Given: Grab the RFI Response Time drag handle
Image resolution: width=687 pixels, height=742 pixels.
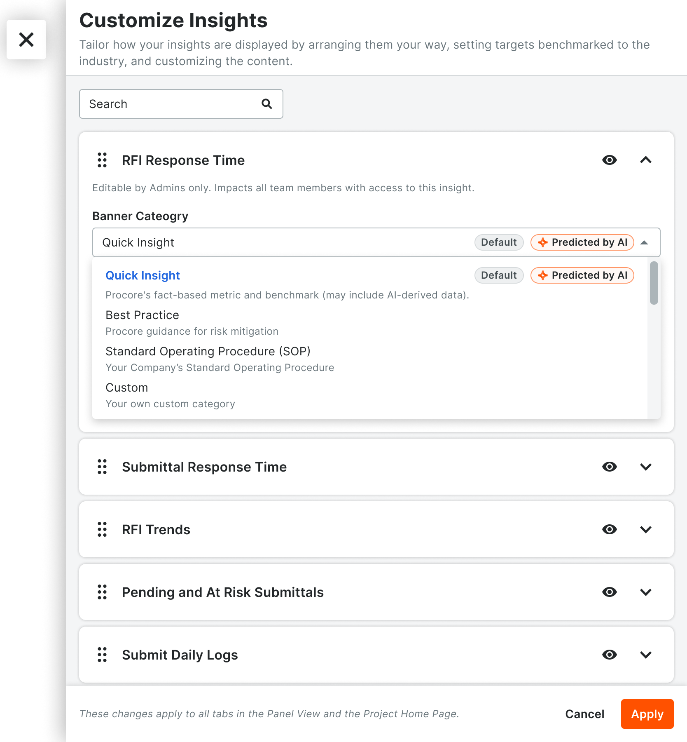Looking at the screenshot, I should [x=102, y=160].
